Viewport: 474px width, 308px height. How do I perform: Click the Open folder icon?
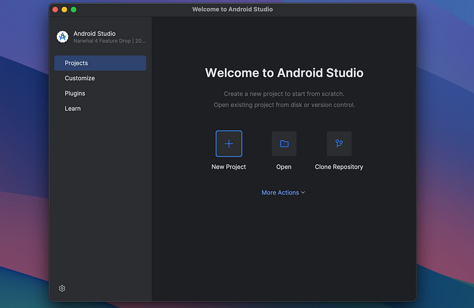pos(284,144)
